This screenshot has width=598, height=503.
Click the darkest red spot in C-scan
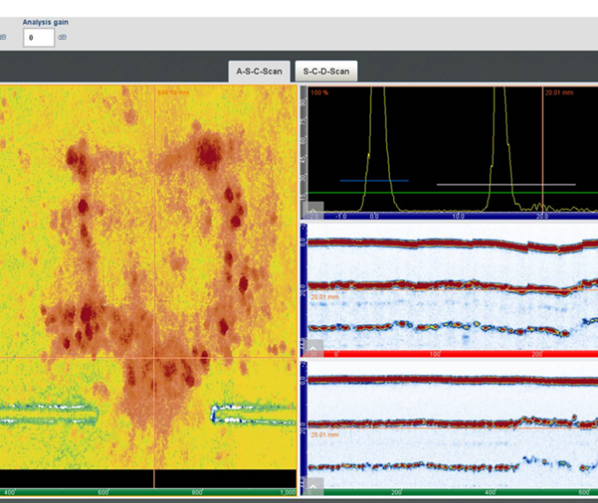(x=209, y=156)
